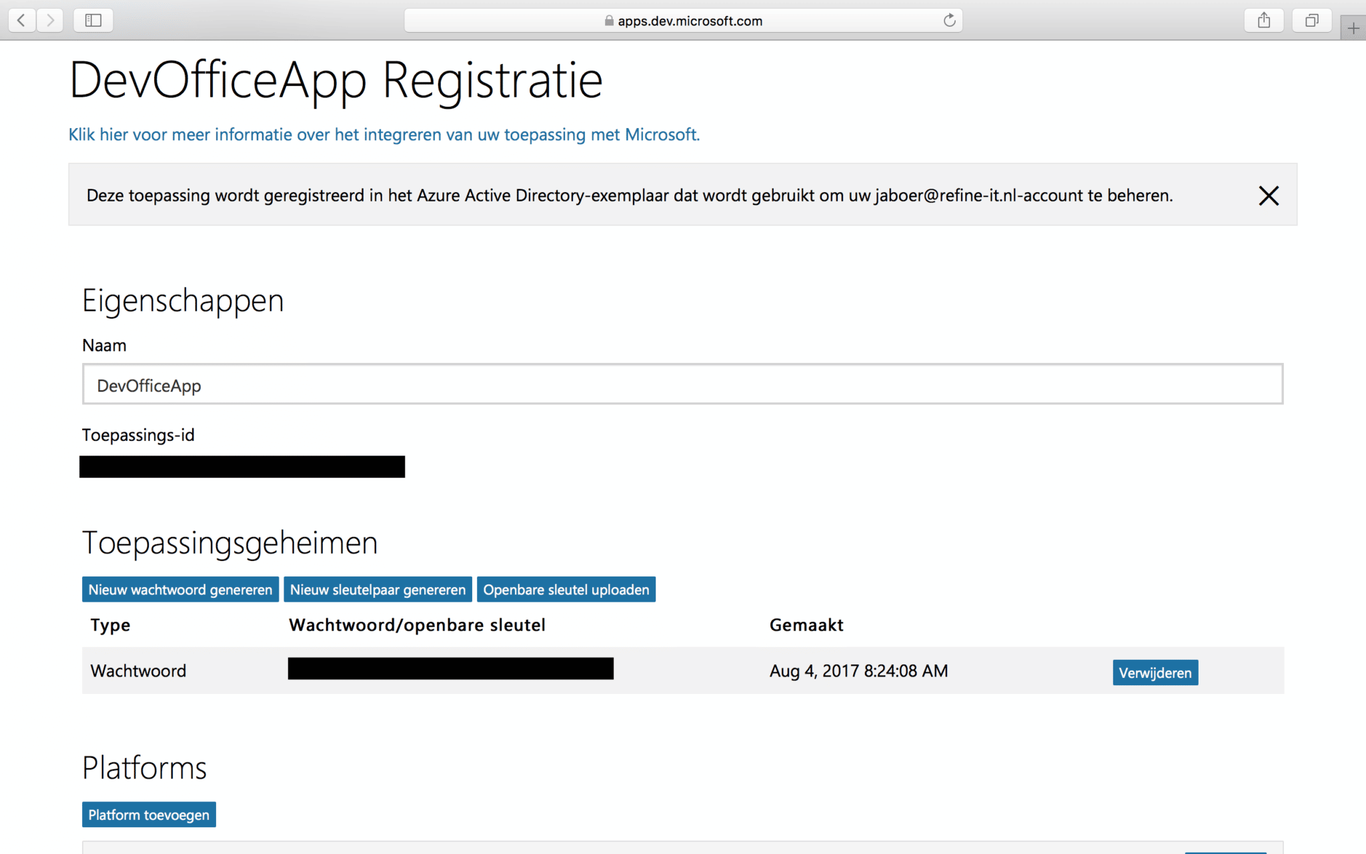The width and height of the screenshot is (1366, 854).
Task: Go forward with Safari's forward arrow
Action: (x=50, y=20)
